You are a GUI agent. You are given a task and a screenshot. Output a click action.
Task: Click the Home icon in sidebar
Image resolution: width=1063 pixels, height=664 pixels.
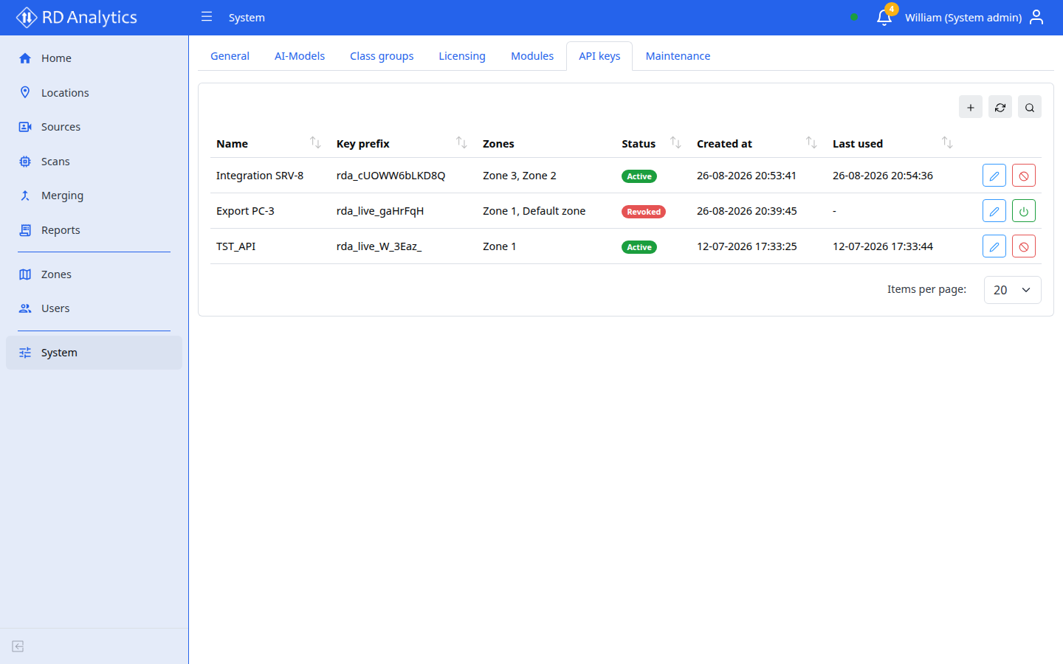[25, 58]
